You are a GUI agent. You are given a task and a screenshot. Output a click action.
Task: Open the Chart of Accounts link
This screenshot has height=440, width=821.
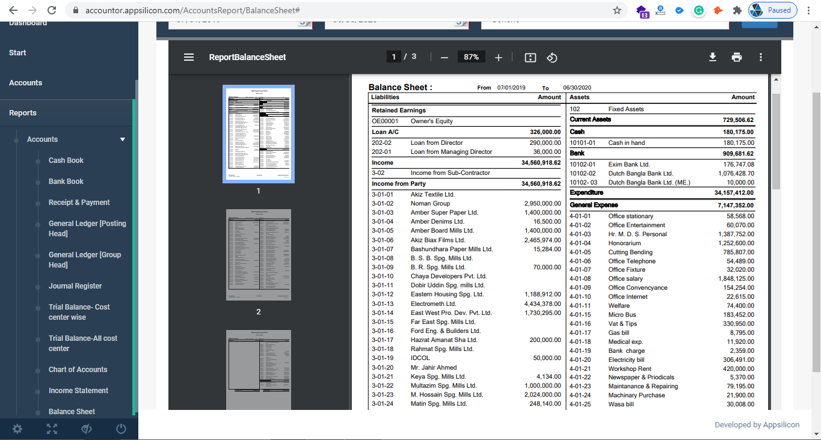coord(78,370)
